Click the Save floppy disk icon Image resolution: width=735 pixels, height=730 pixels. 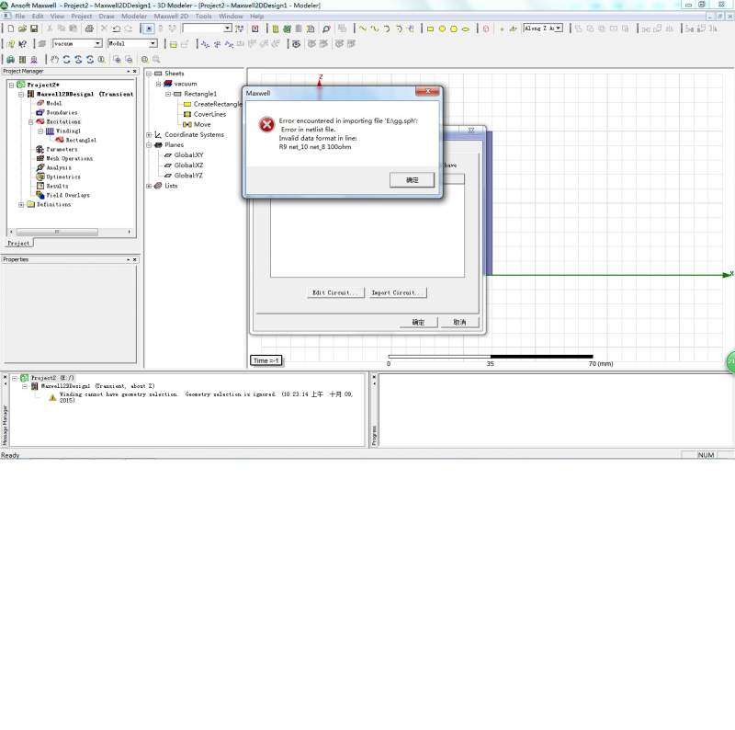click(34, 29)
